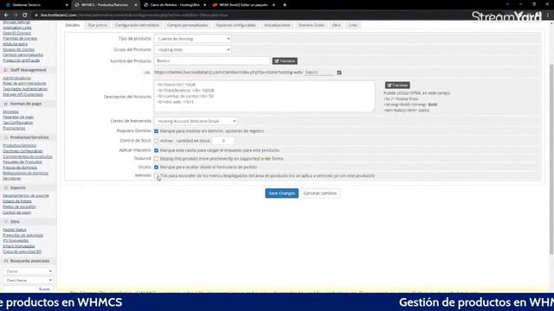Toggle the Aplicar impuesto checkbox
The image size is (554, 311).
[x=156, y=150]
